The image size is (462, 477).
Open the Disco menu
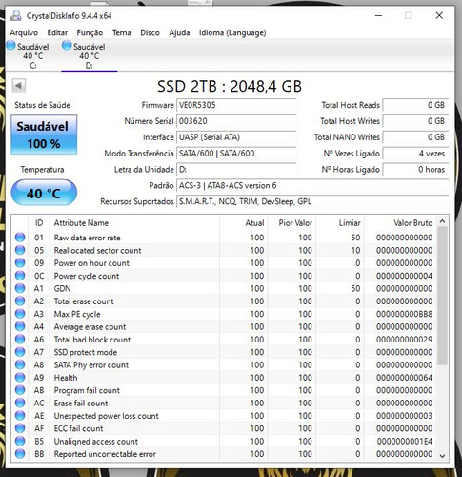point(150,32)
